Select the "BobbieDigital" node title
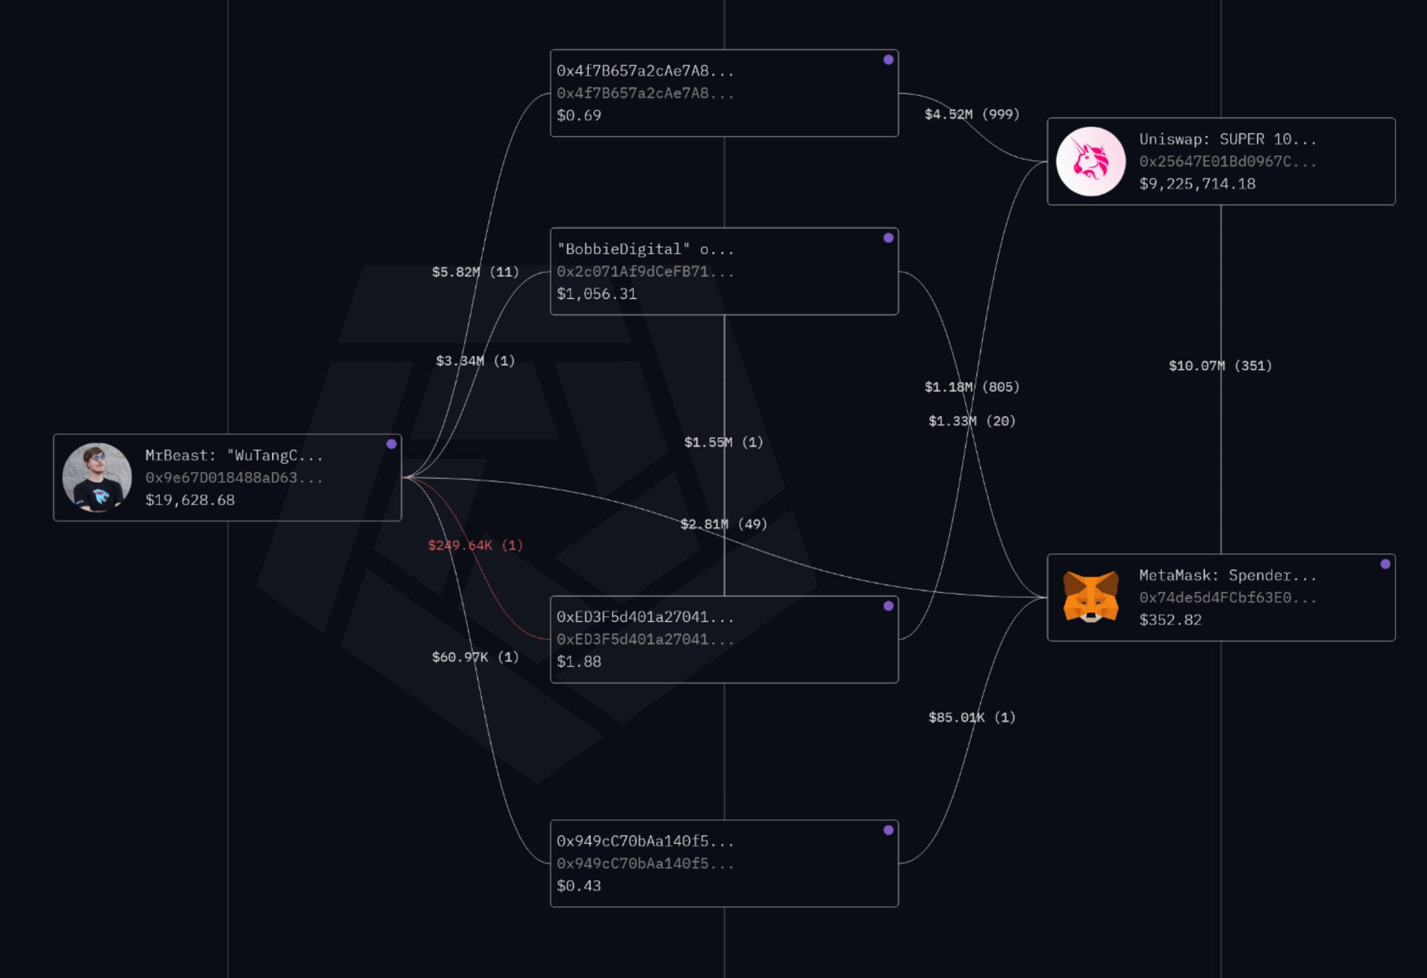1427x978 pixels. pos(644,249)
